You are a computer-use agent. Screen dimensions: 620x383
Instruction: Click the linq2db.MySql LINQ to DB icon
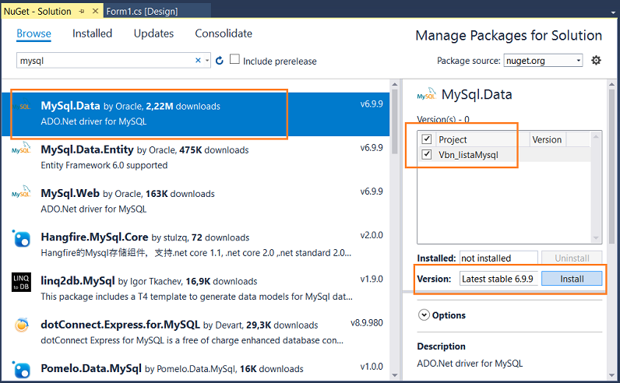click(x=21, y=283)
